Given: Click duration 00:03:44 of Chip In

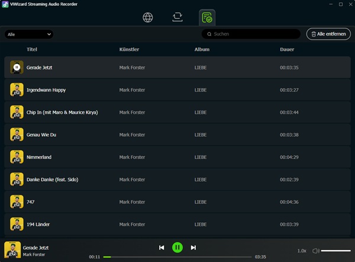Looking at the screenshot, I should coord(289,112).
